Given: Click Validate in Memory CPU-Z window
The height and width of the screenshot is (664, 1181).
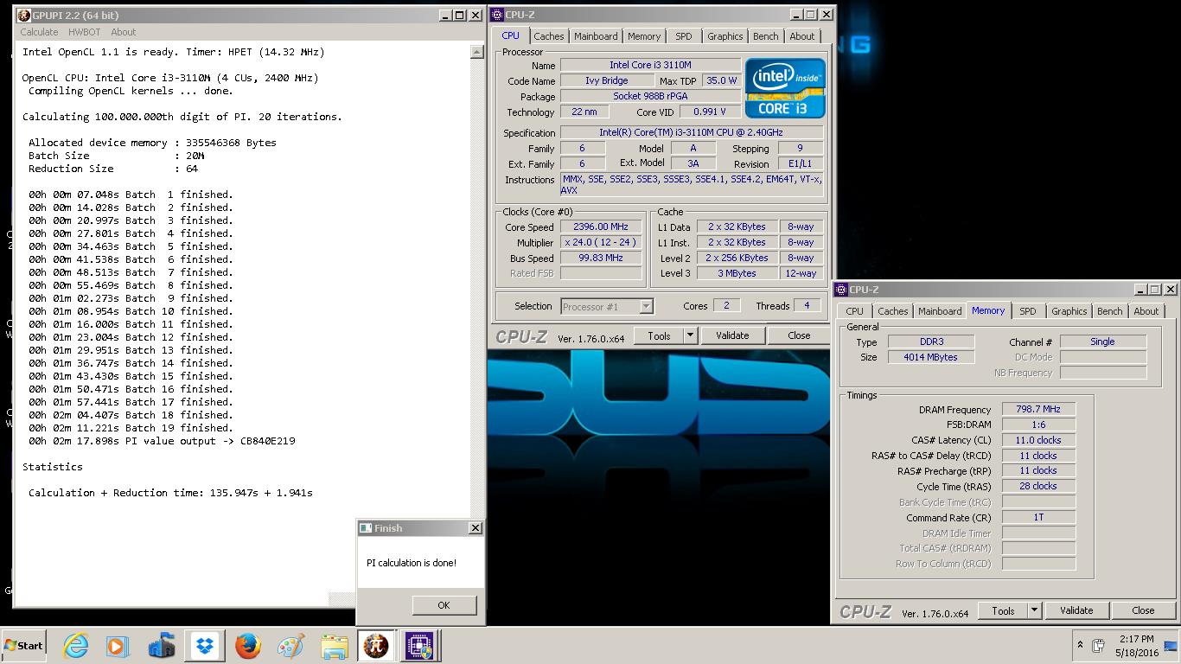Looking at the screenshot, I should click(1076, 610).
